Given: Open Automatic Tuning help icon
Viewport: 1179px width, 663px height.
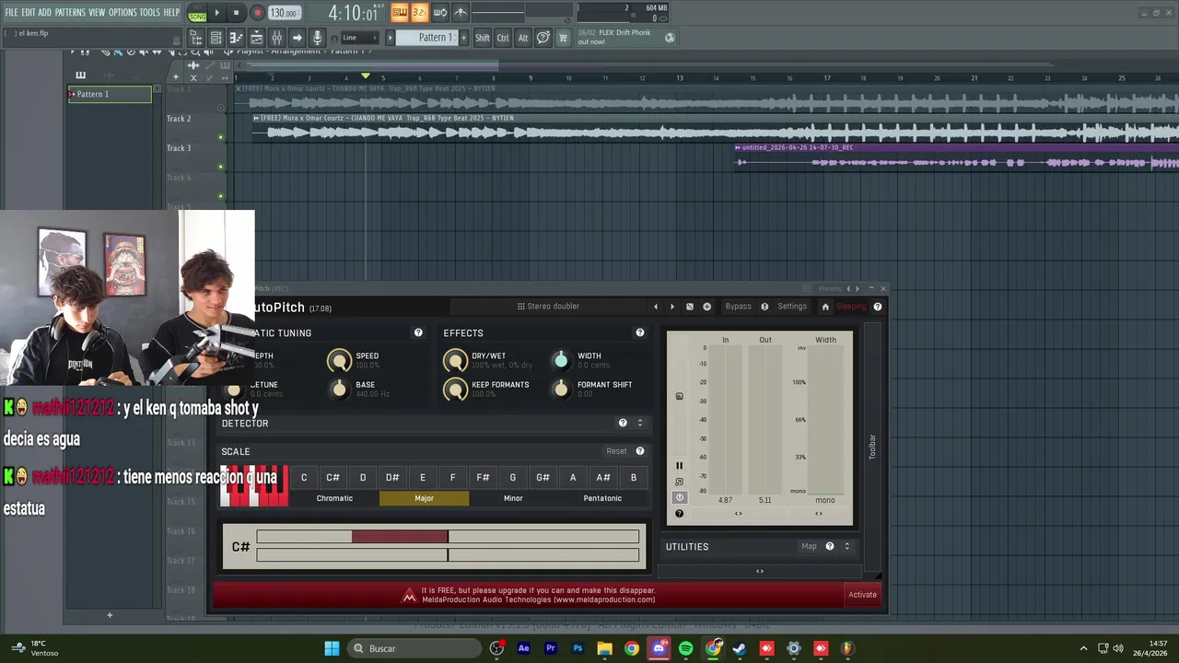Looking at the screenshot, I should pos(418,332).
